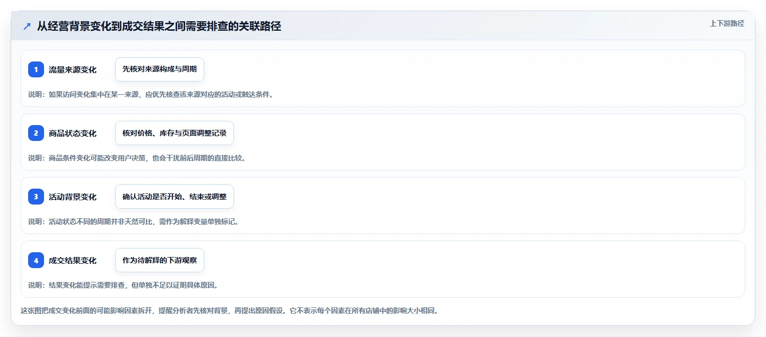Image resolution: width=766 pixels, height=337 pixels.
Task: Select the step 1 number badge
Action: point(36,69)
